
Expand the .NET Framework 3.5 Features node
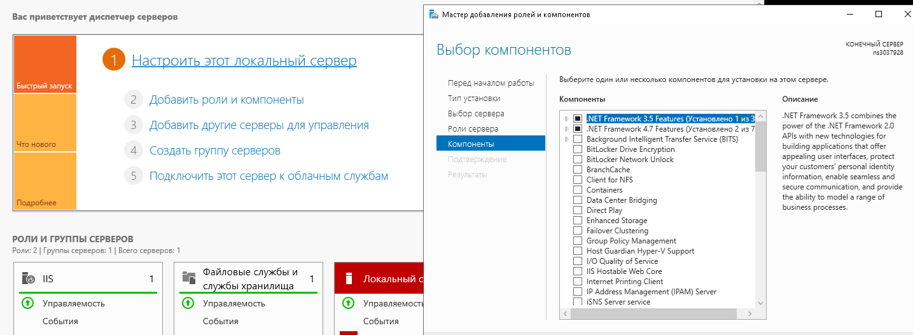567,119
